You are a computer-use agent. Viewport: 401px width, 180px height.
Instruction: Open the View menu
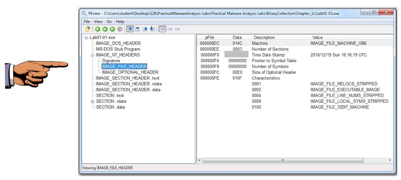98,21
